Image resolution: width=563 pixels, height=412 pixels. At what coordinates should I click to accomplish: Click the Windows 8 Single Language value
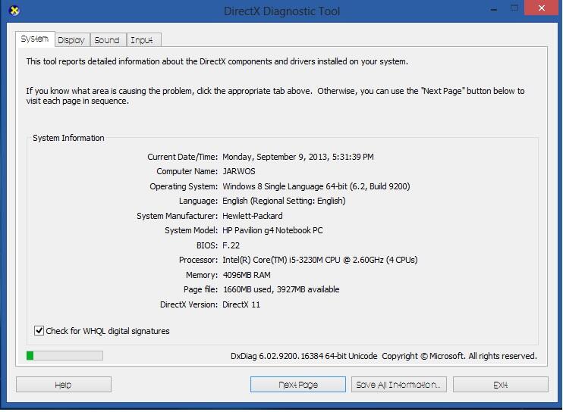point(316,186)
